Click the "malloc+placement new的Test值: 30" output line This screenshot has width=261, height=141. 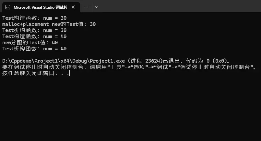tap(49, 24)
